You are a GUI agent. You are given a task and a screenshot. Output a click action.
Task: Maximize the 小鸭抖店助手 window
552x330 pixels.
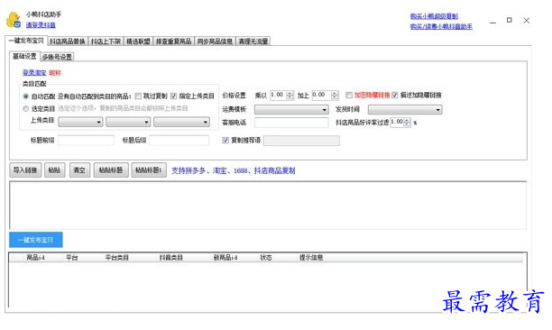pos(509,20)
